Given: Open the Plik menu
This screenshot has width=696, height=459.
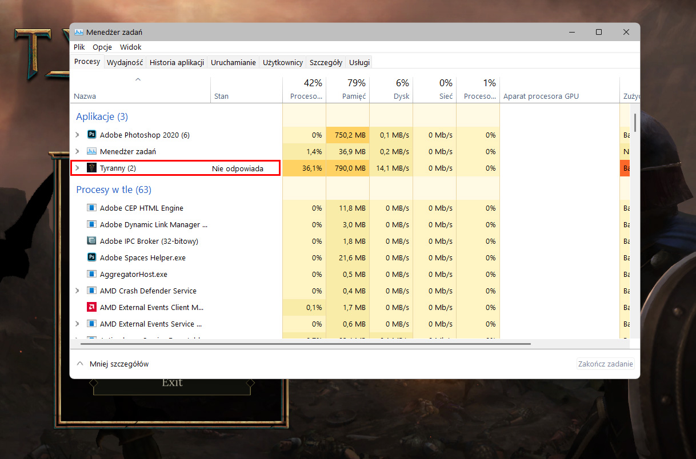Looking at the screenshot, I should pyautogui.click(x=79, y=47).
